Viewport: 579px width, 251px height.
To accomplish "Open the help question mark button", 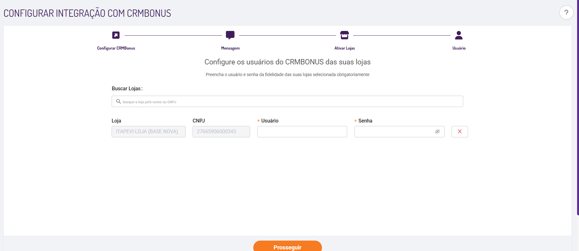I will click(x=566, y=13).
